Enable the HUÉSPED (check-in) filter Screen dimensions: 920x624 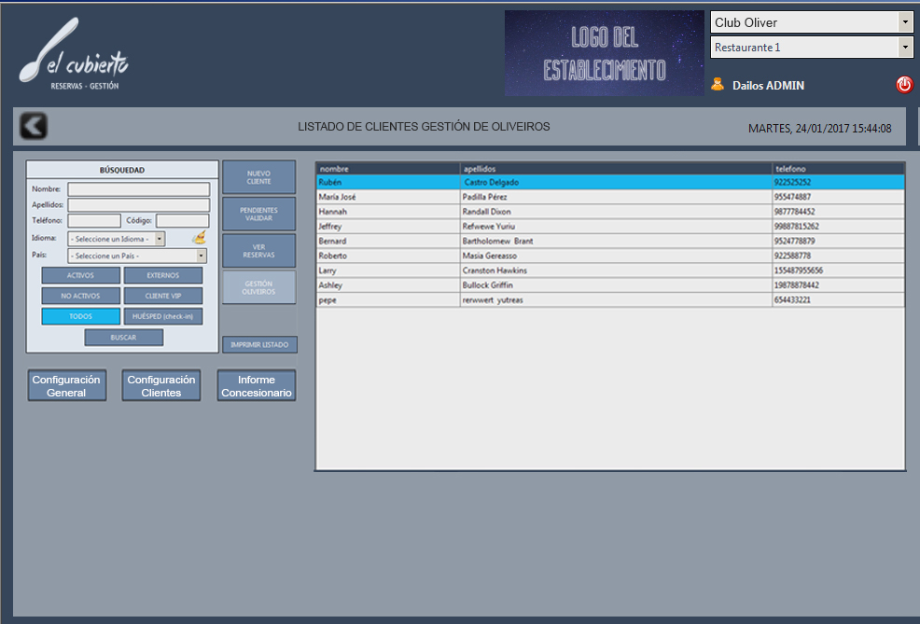(x=162, y=317)
